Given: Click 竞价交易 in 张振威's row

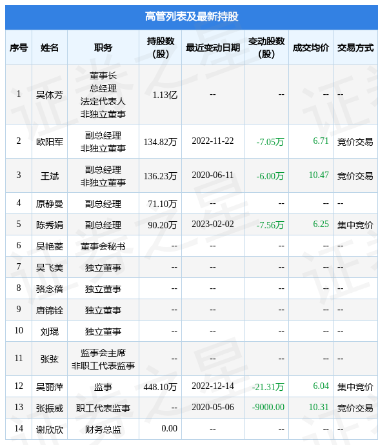Looking at the screenshot, I should [355, 408].
